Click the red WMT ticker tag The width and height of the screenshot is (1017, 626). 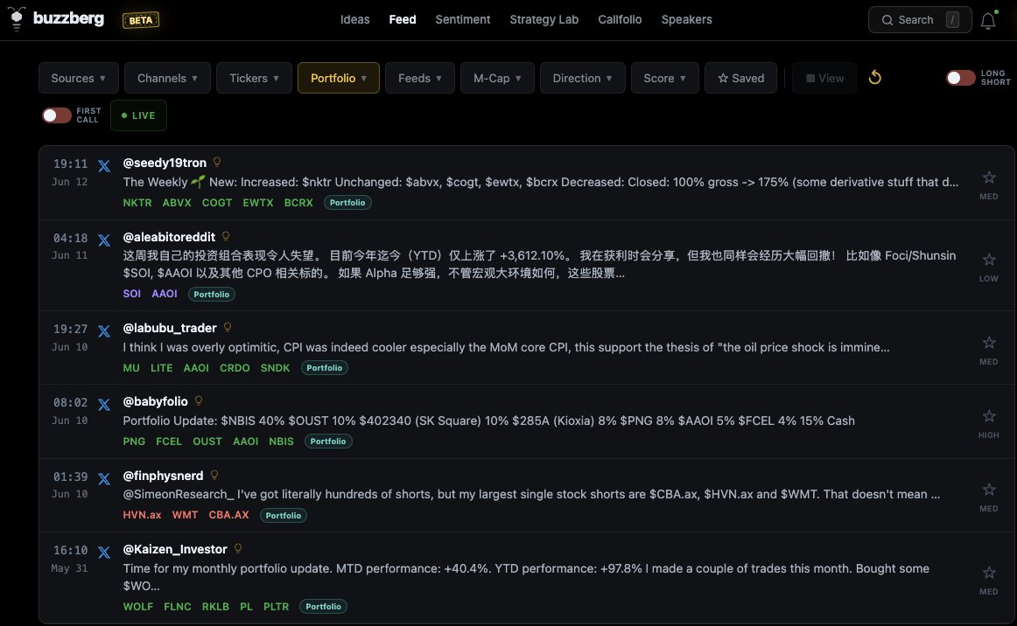(x=185, y=515)
